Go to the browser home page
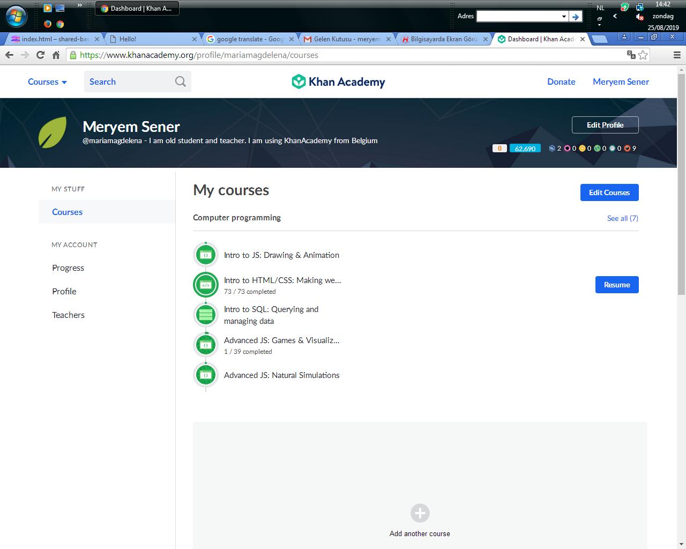686x549 pixels. [56, 55]
